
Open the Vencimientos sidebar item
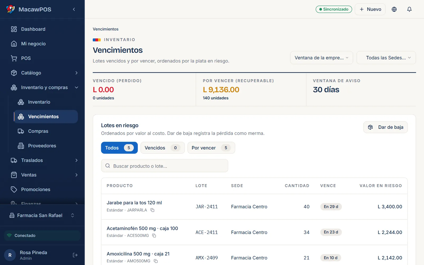click(46, 117)
